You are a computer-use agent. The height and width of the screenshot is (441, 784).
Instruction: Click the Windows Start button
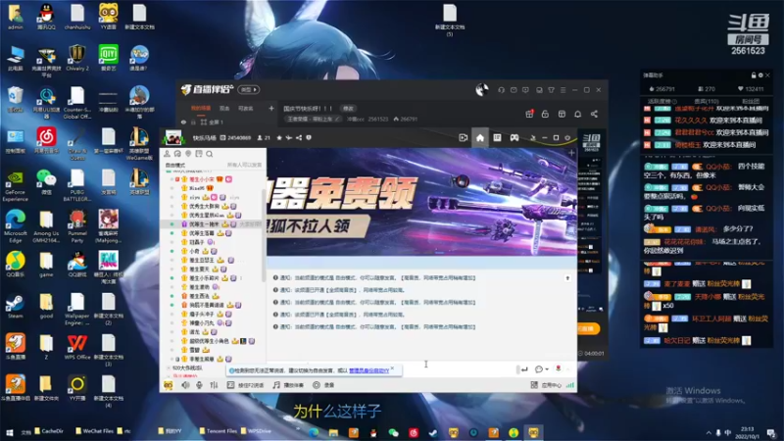pos(9,432)
